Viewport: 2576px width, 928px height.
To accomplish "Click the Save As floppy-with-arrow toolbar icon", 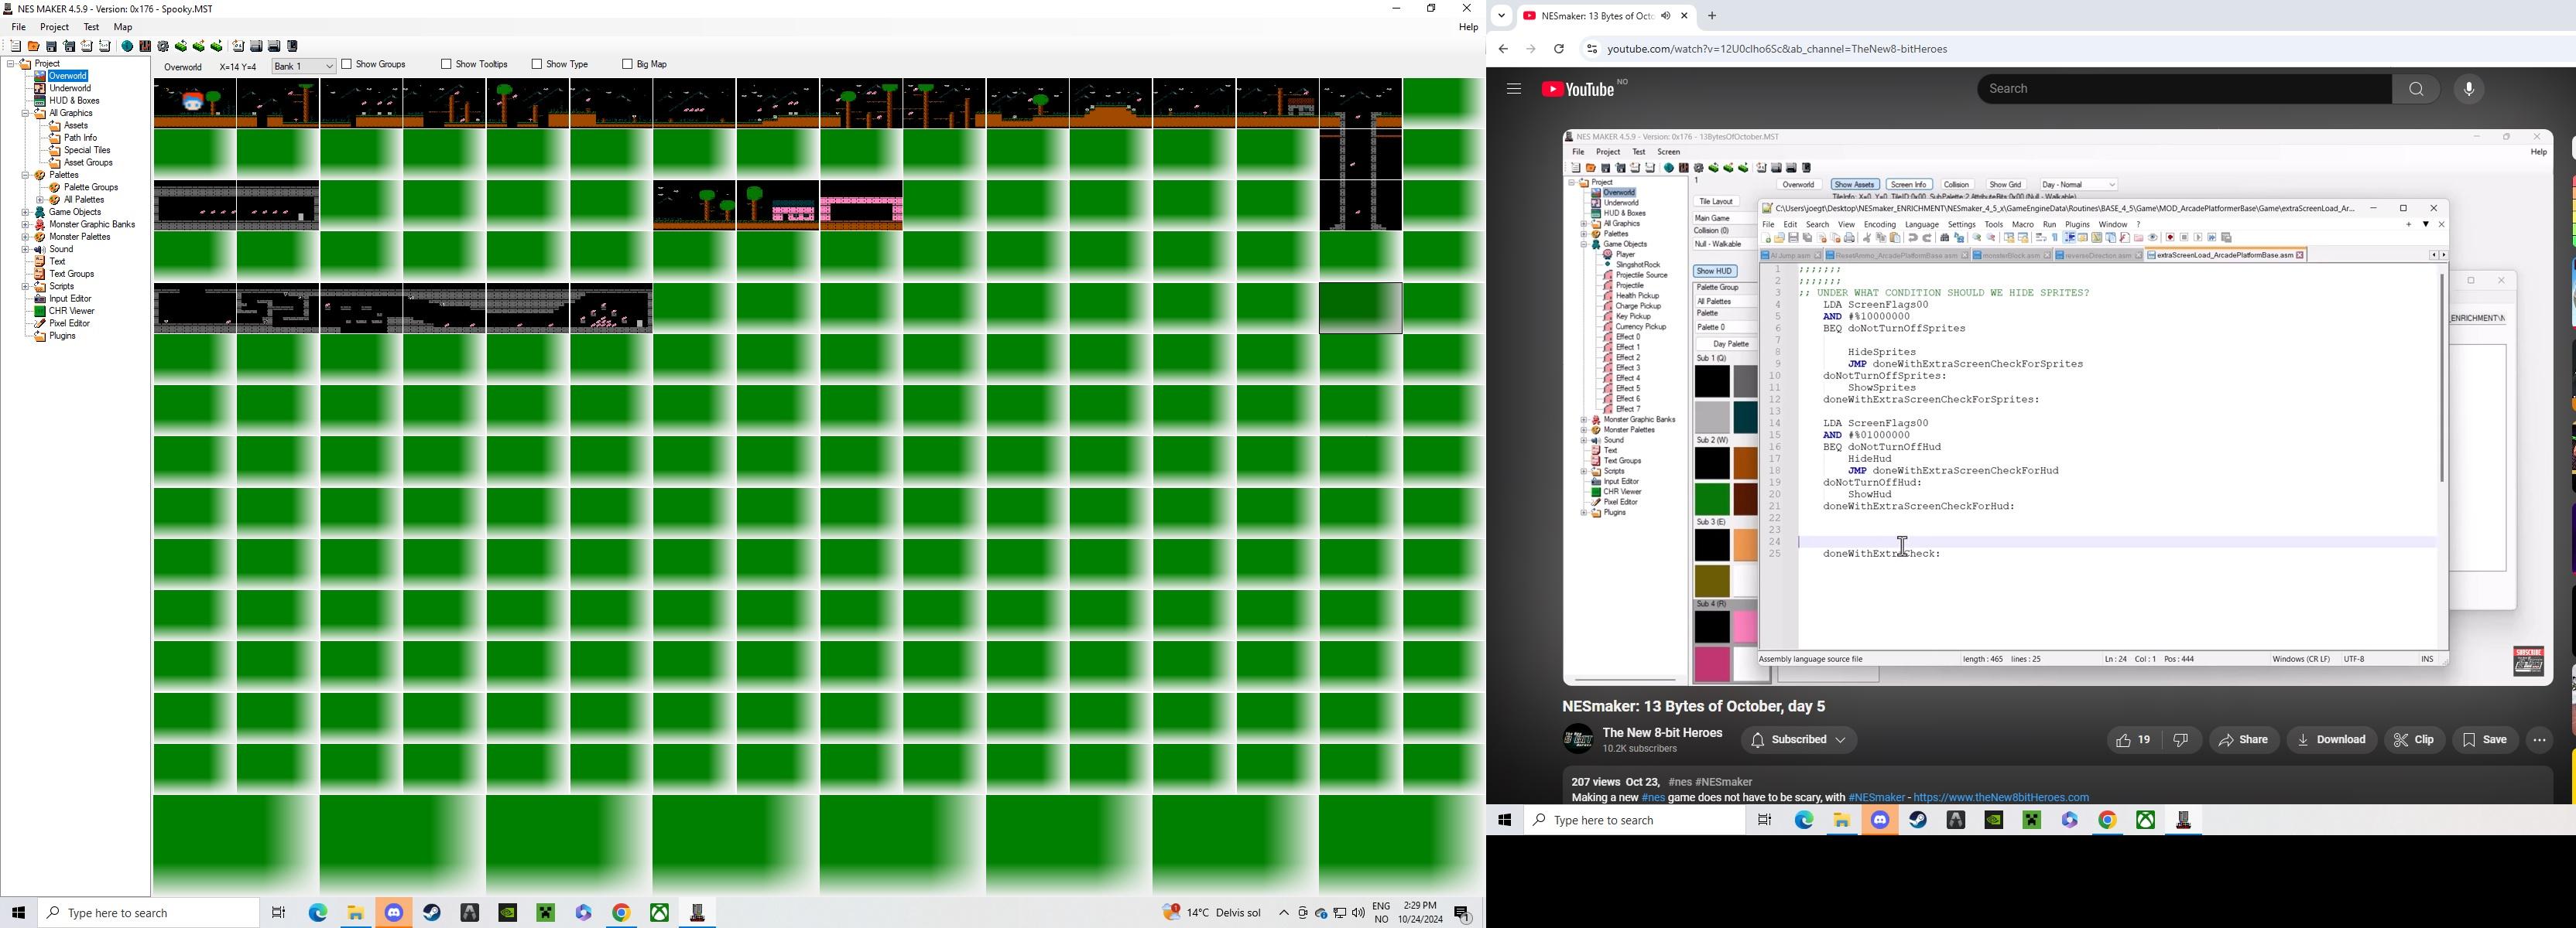I will [x=69, y=46].
